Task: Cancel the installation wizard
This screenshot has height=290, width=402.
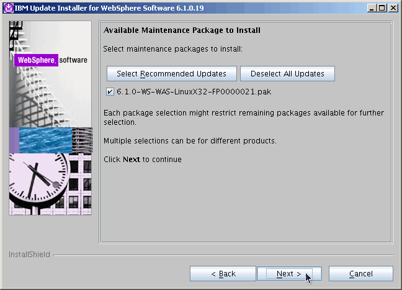Action: [360, 274]
